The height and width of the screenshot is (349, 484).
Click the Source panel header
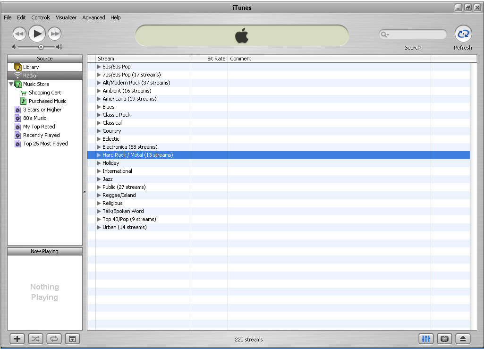click(x=45, y=59)
